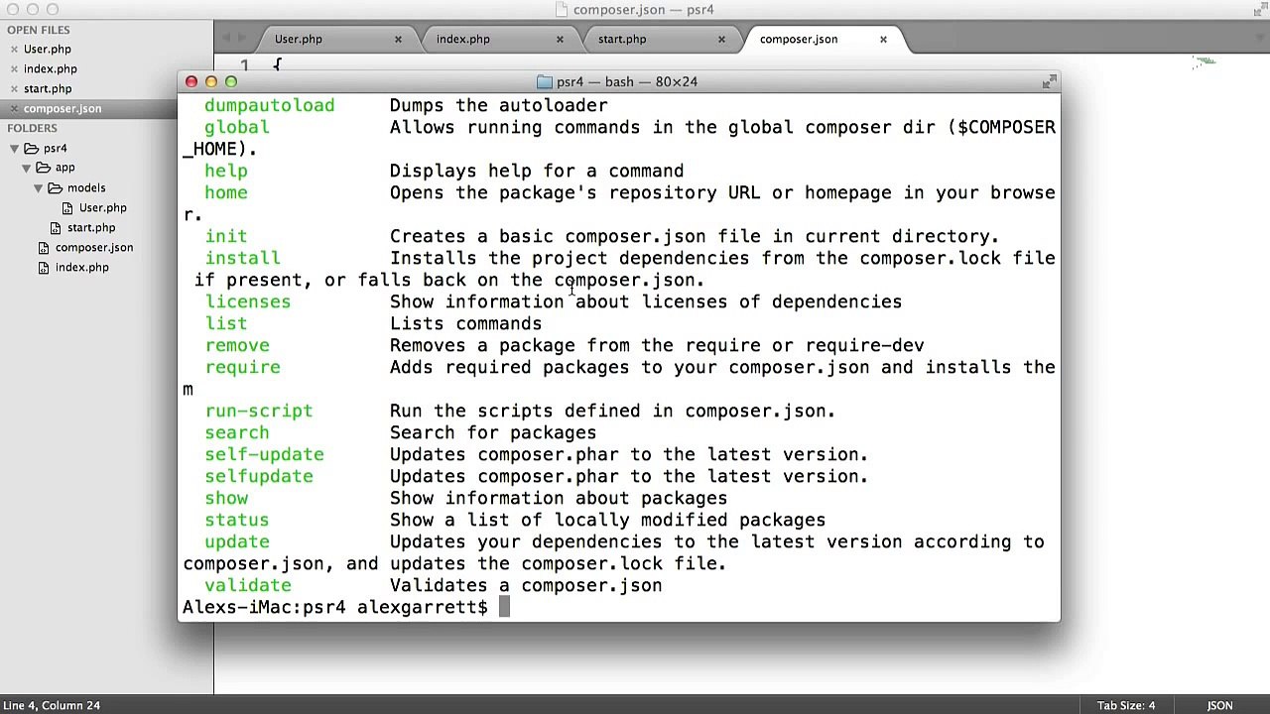Click the 'search' command in the terminal
The width and height of the screenshot is (1270, 714).
(237, 432)
